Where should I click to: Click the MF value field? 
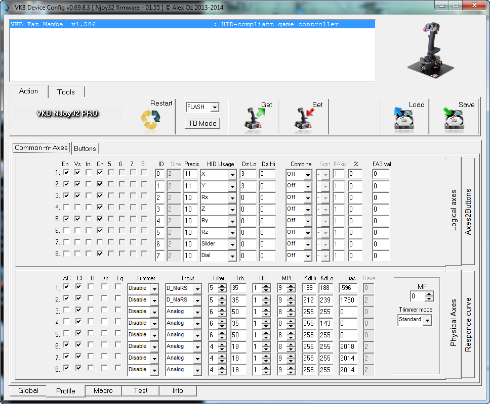(418, 296)
